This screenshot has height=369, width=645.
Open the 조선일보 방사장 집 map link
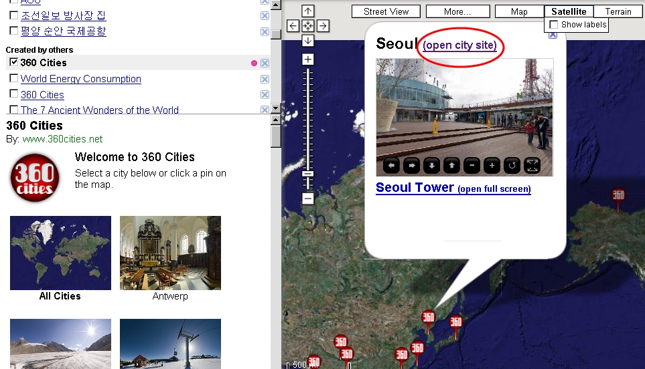click(64, 15)
